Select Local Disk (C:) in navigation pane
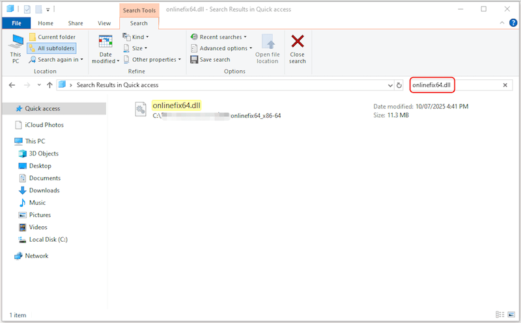This screenshot has width=521, height=323. 48,239
